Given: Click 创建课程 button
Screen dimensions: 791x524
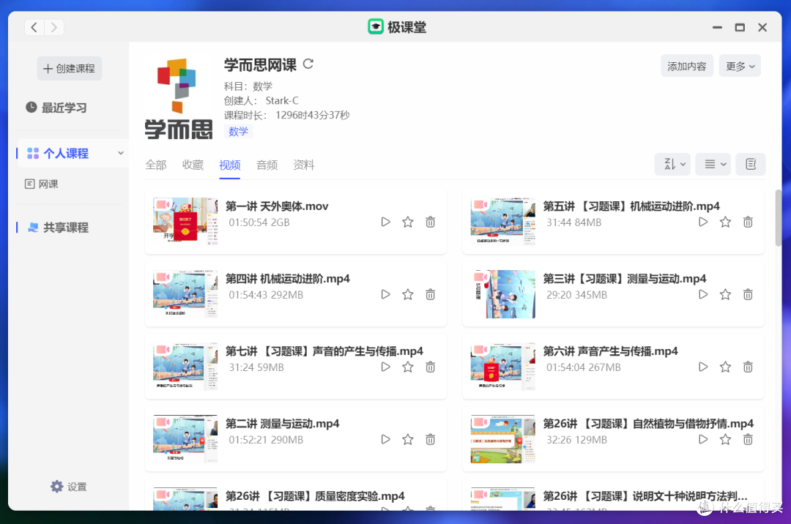Looking at the screenshot, I should tap(70, 69).
